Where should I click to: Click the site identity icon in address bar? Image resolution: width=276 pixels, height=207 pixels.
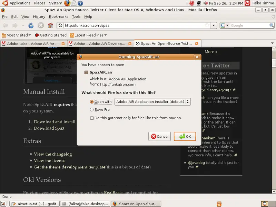(60, 25)
